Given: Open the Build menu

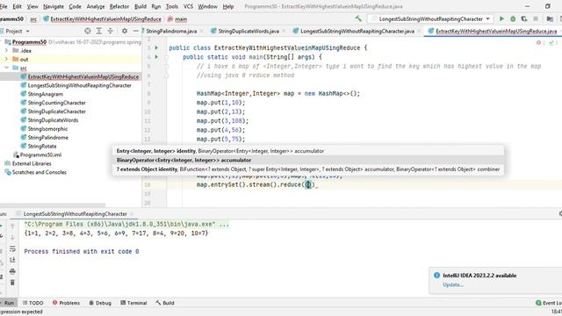Looking at the screenshot, I should tap(140, 6).
